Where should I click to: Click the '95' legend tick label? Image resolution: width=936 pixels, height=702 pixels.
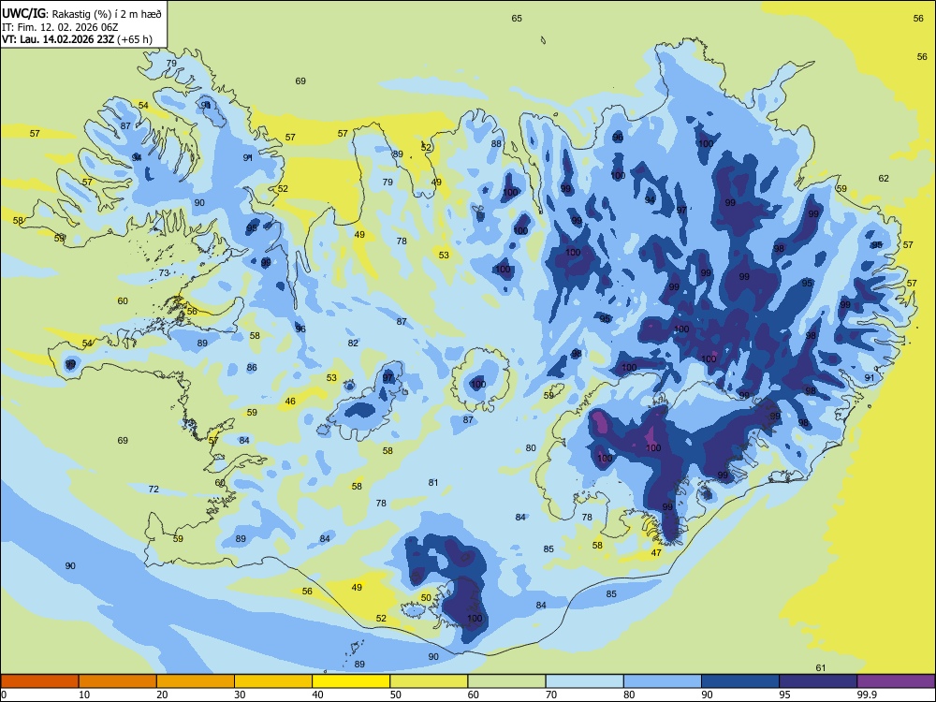point(784,695)
